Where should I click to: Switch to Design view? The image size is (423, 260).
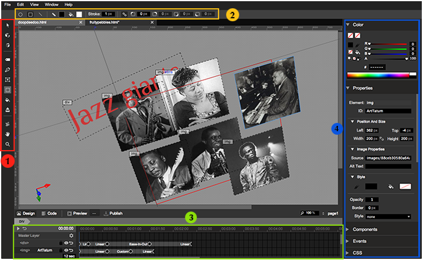(26, 213)
